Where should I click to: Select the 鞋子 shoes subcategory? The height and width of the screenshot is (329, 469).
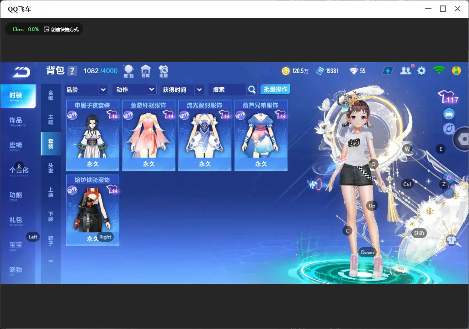(x=51, y=241)
